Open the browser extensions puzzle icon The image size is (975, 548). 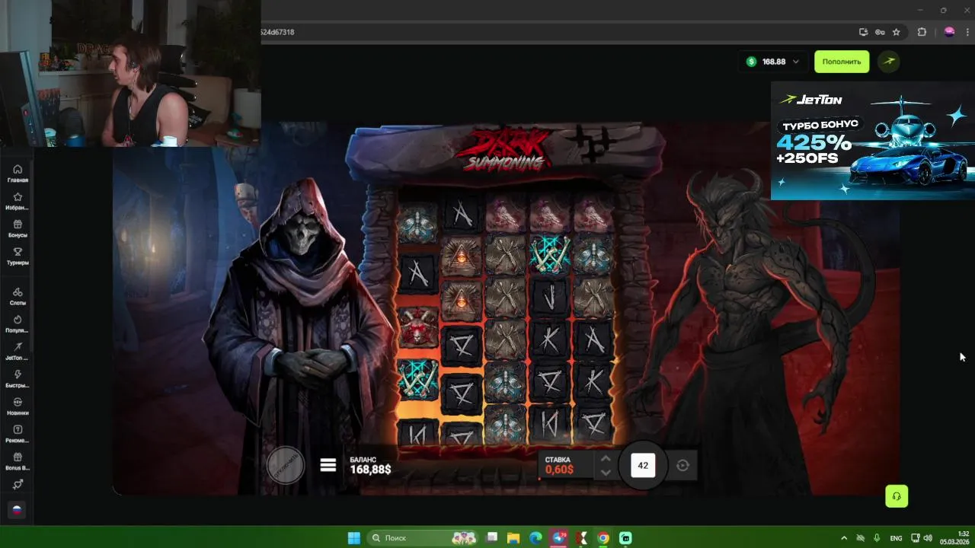922,32
